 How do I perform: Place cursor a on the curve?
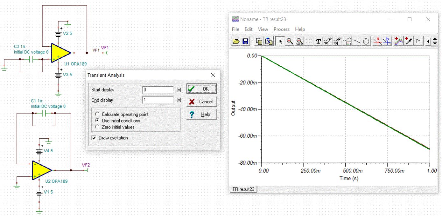[378, 41]
